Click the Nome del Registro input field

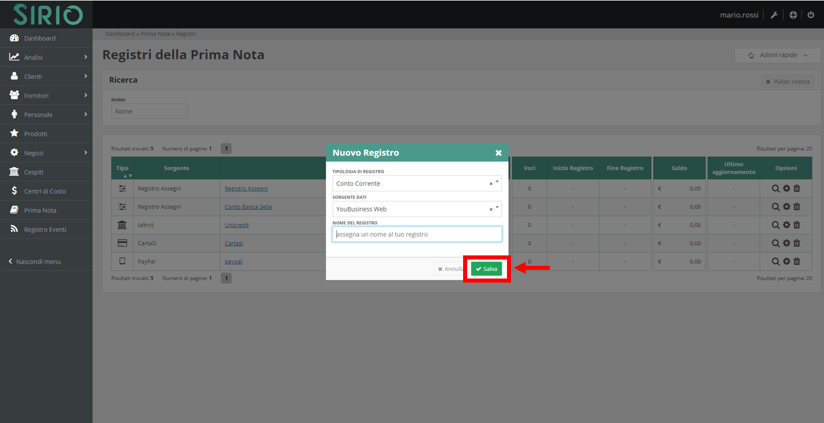tap(416, 234)
